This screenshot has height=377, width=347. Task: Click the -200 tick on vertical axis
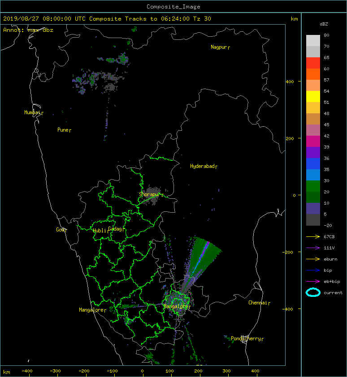(x=288, y=252)
